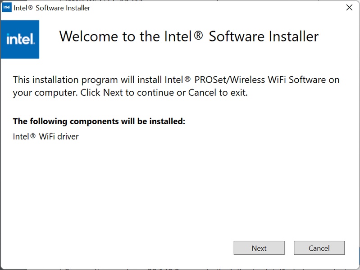The image size is (360, 270).
Task: Select the "Intel® WiFi driver" component entry
Action: tap(46, 136)
